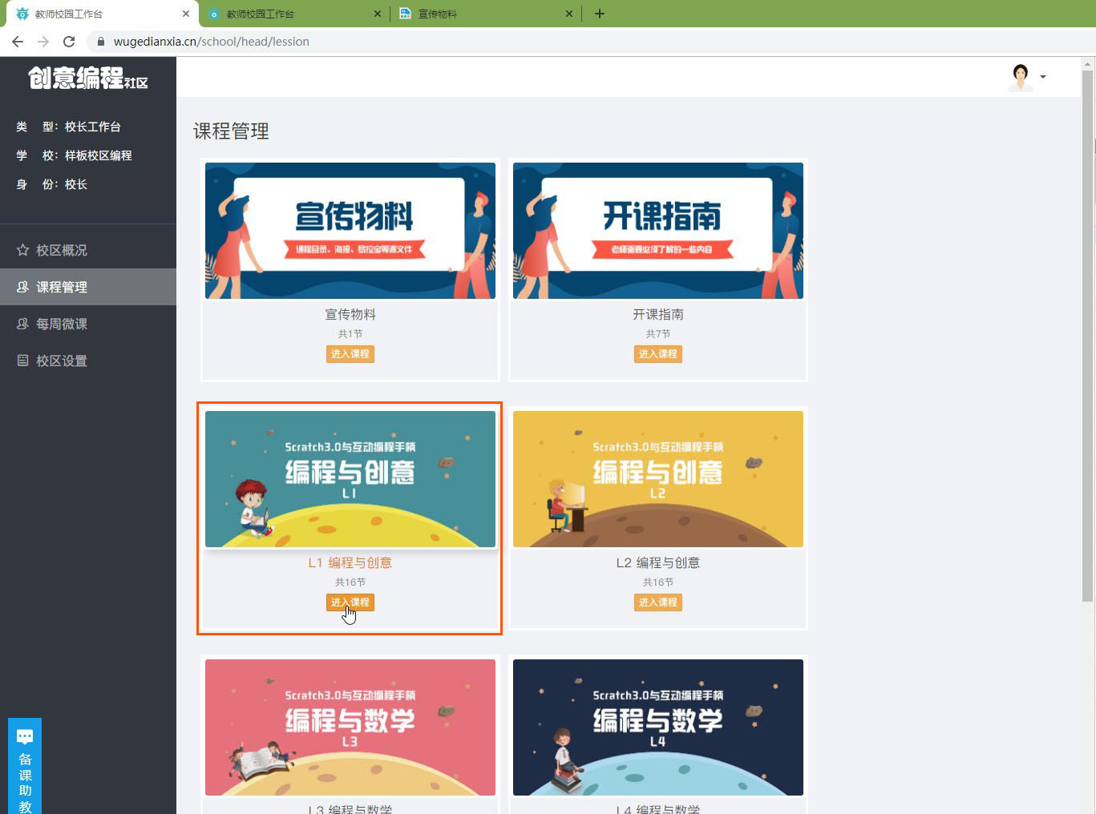Click the 类型: 校长工作台 text
1096x814 pixels.
point(68,127)
